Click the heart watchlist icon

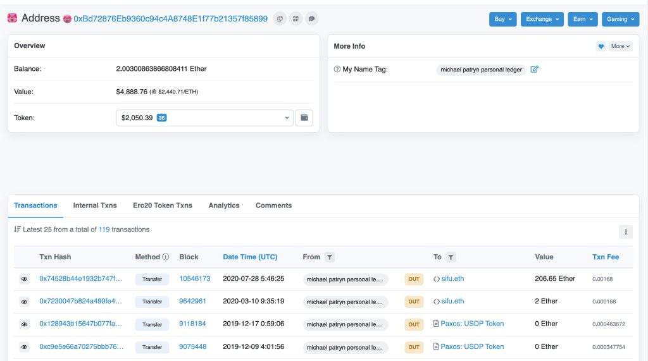(601, 46)
